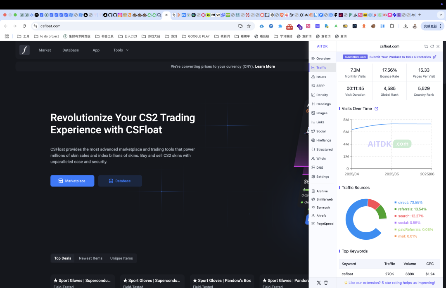Open the browser apps grid icon

(7, 36)
